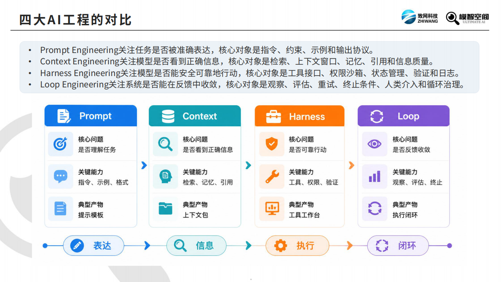Click the Context header database icon
This screenshot has width=502, height=282.
tap(168, 117)
